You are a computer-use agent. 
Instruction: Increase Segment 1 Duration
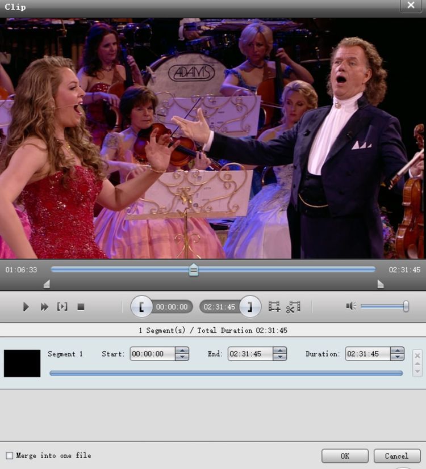tap(397, 350)
